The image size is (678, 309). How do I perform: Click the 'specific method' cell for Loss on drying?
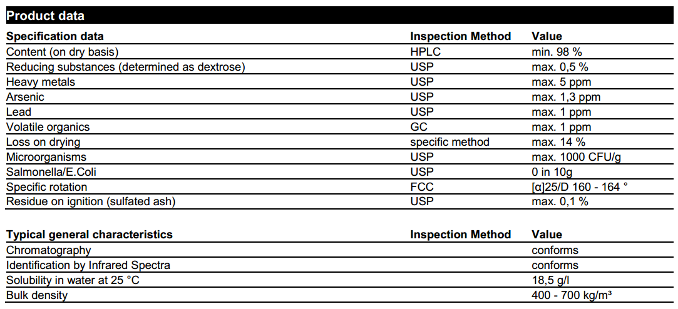(449, 142)
